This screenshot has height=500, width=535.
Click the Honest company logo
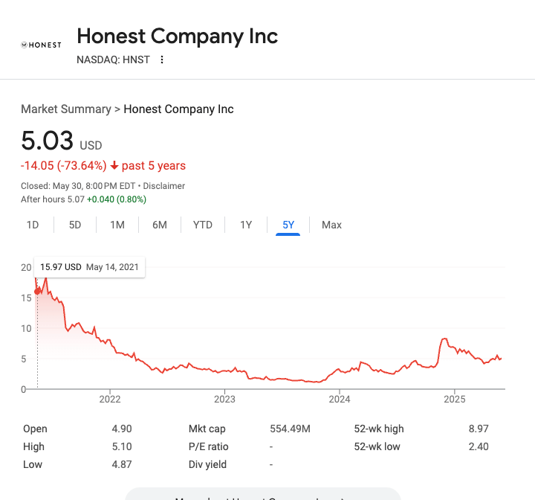(41, 45)
